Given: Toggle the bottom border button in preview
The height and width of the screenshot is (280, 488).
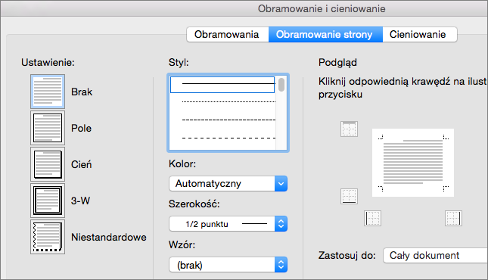Looking at the screenshot, I should (x=349, y=196).
